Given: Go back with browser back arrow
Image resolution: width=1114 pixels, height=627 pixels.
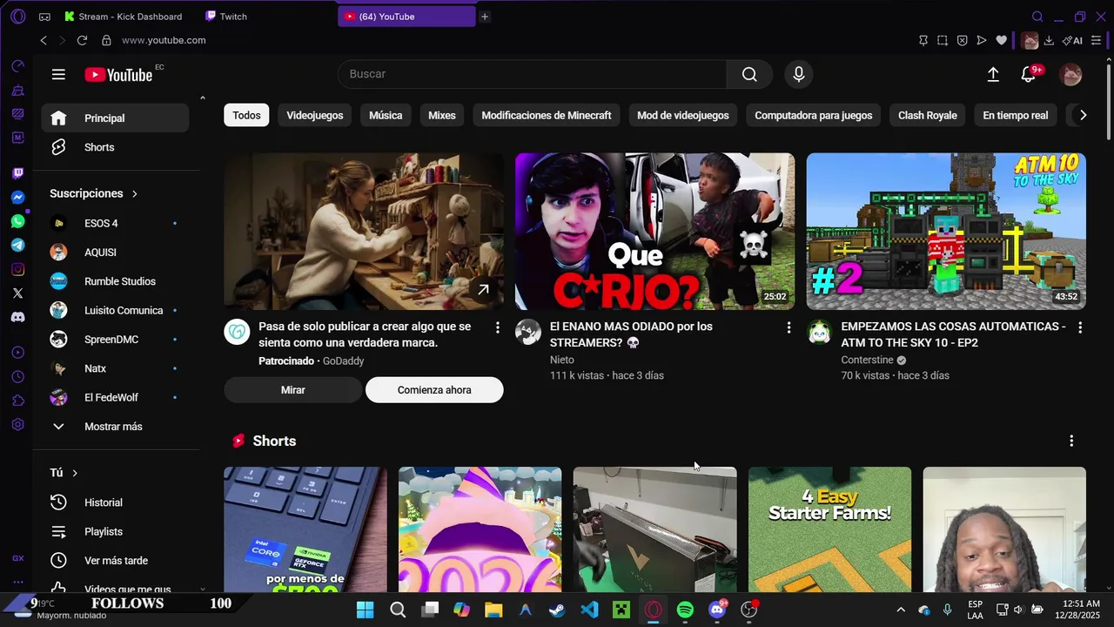Looking at the screenshot, I should (44, 40).
